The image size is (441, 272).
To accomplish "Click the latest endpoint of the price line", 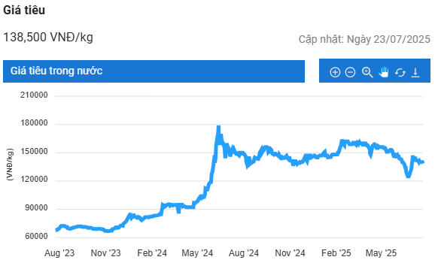I will (423, 162).
